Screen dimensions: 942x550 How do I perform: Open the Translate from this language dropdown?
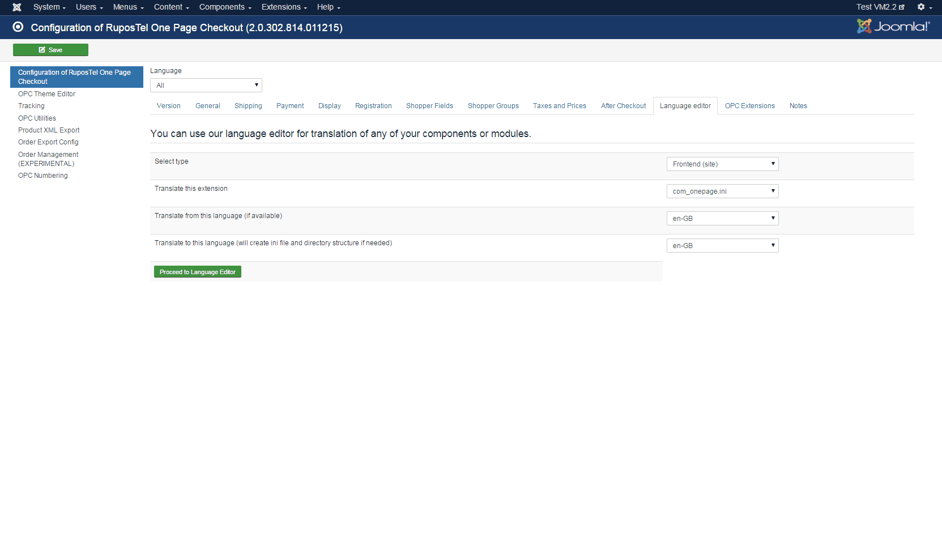pyautogui.click(x=723, y=219)
